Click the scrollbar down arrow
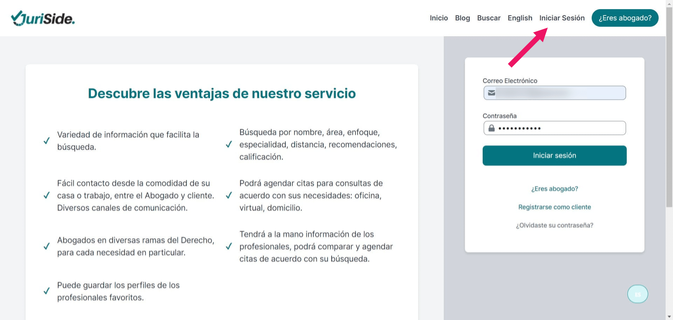This screenshot has height=320, width=673. coord(669,317)
